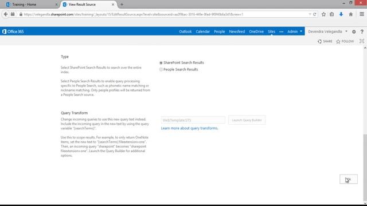Click the OK button at bottom right
Screen dimensions: 367x206
(x=349, y=179)
